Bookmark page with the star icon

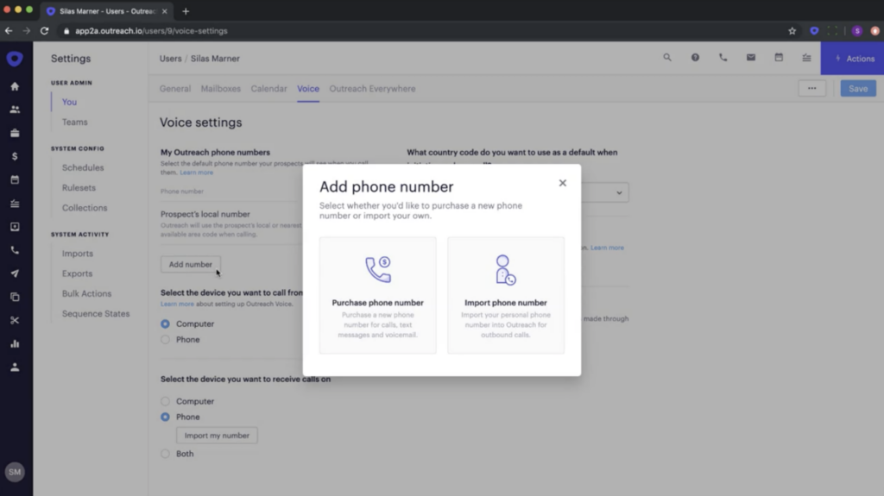tap(792, 31)
